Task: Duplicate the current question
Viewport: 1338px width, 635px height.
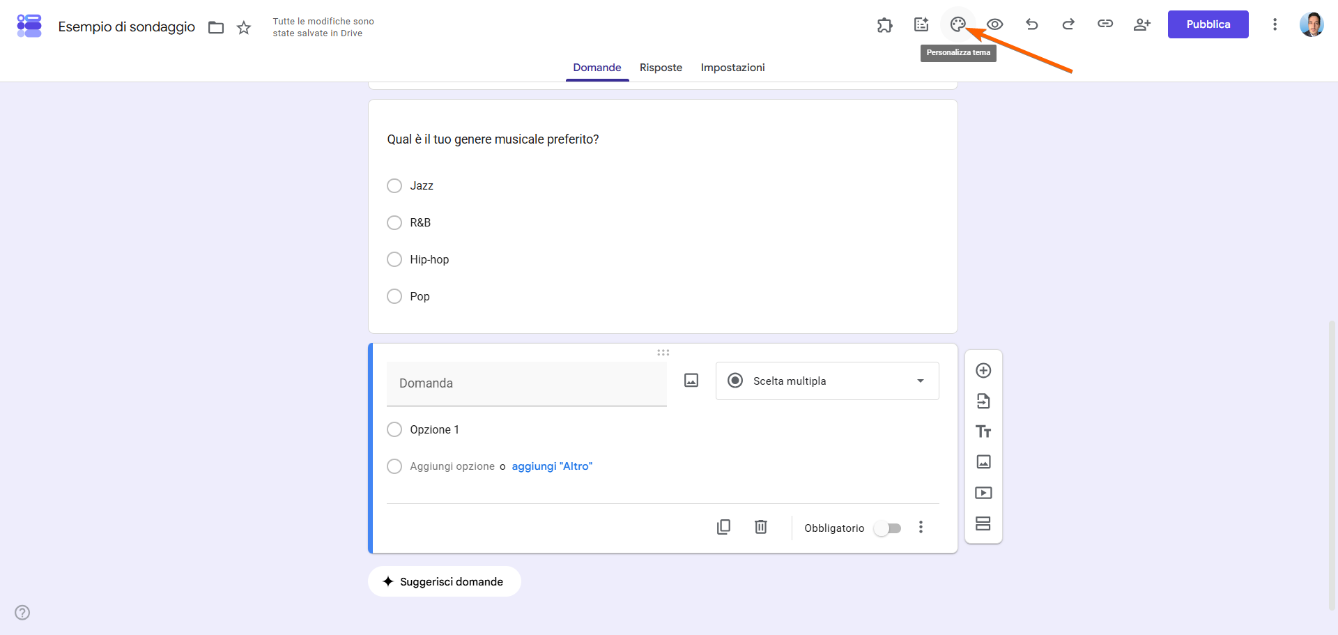Action: pos(724,527)
